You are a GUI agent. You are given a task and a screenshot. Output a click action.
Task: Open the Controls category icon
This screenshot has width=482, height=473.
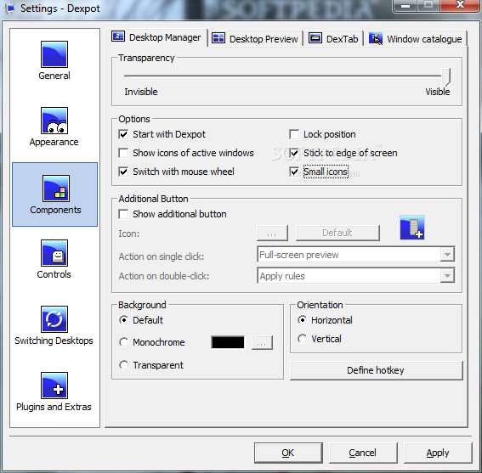[x=54, y=253]
